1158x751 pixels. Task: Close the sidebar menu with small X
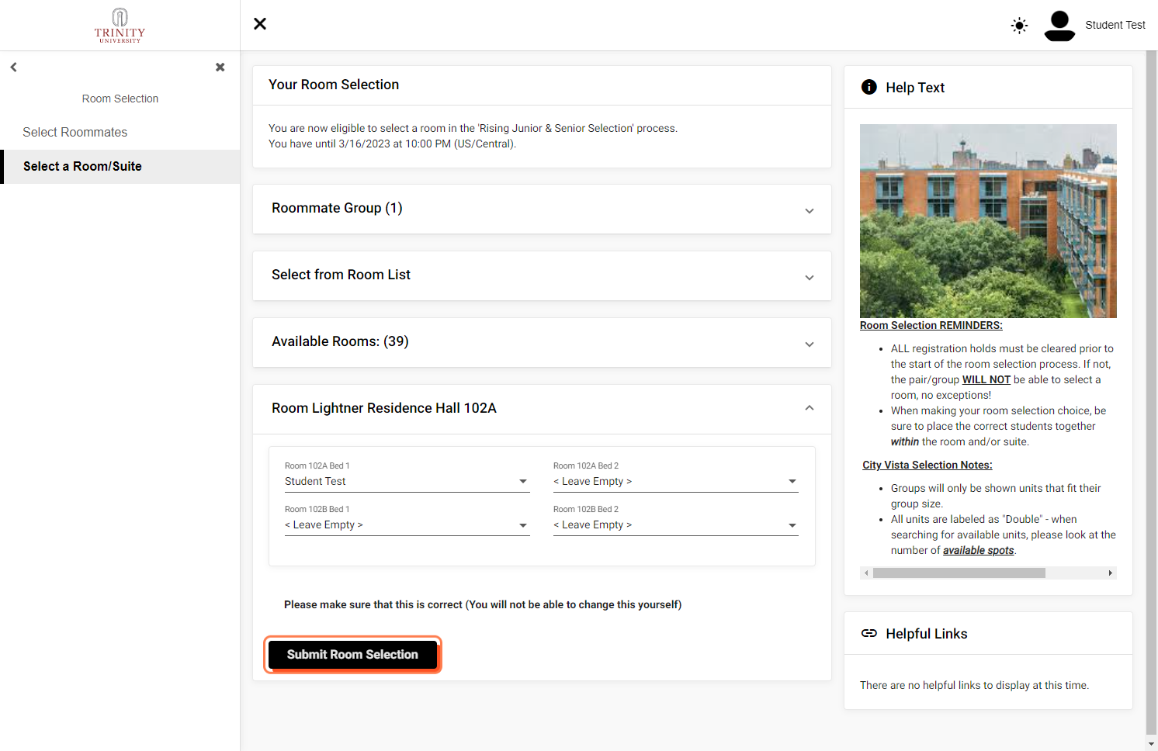[x=220, y=67]
